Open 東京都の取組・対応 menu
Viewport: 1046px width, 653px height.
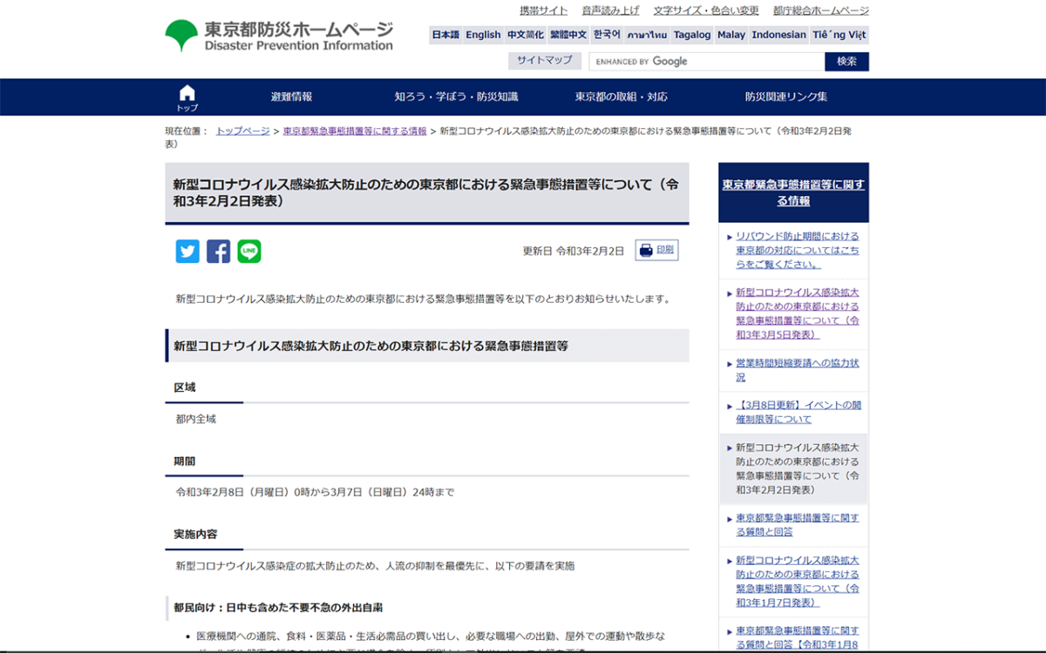click(x=621, y=98)
